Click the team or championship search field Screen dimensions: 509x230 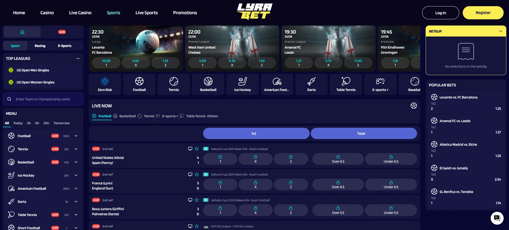pyautogui.click(x=43, y=99)
